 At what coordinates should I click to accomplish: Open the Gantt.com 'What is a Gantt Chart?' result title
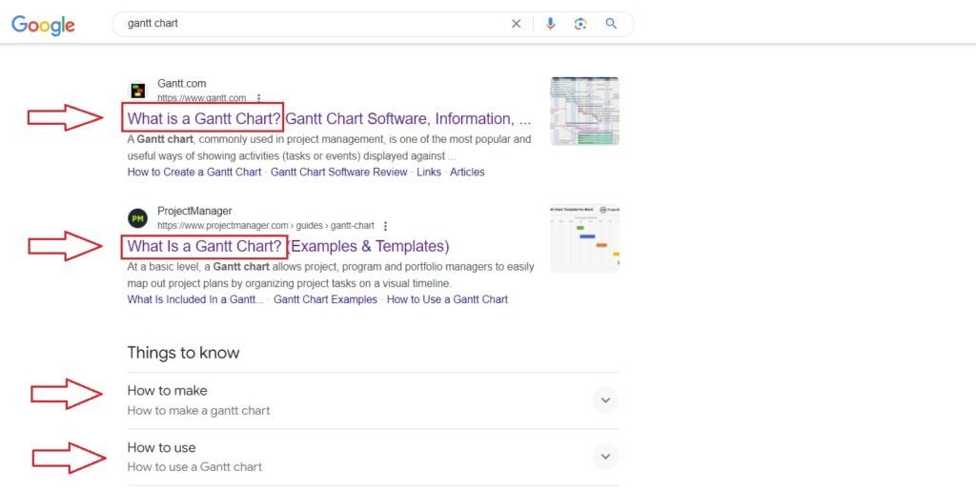click(329, 118)
